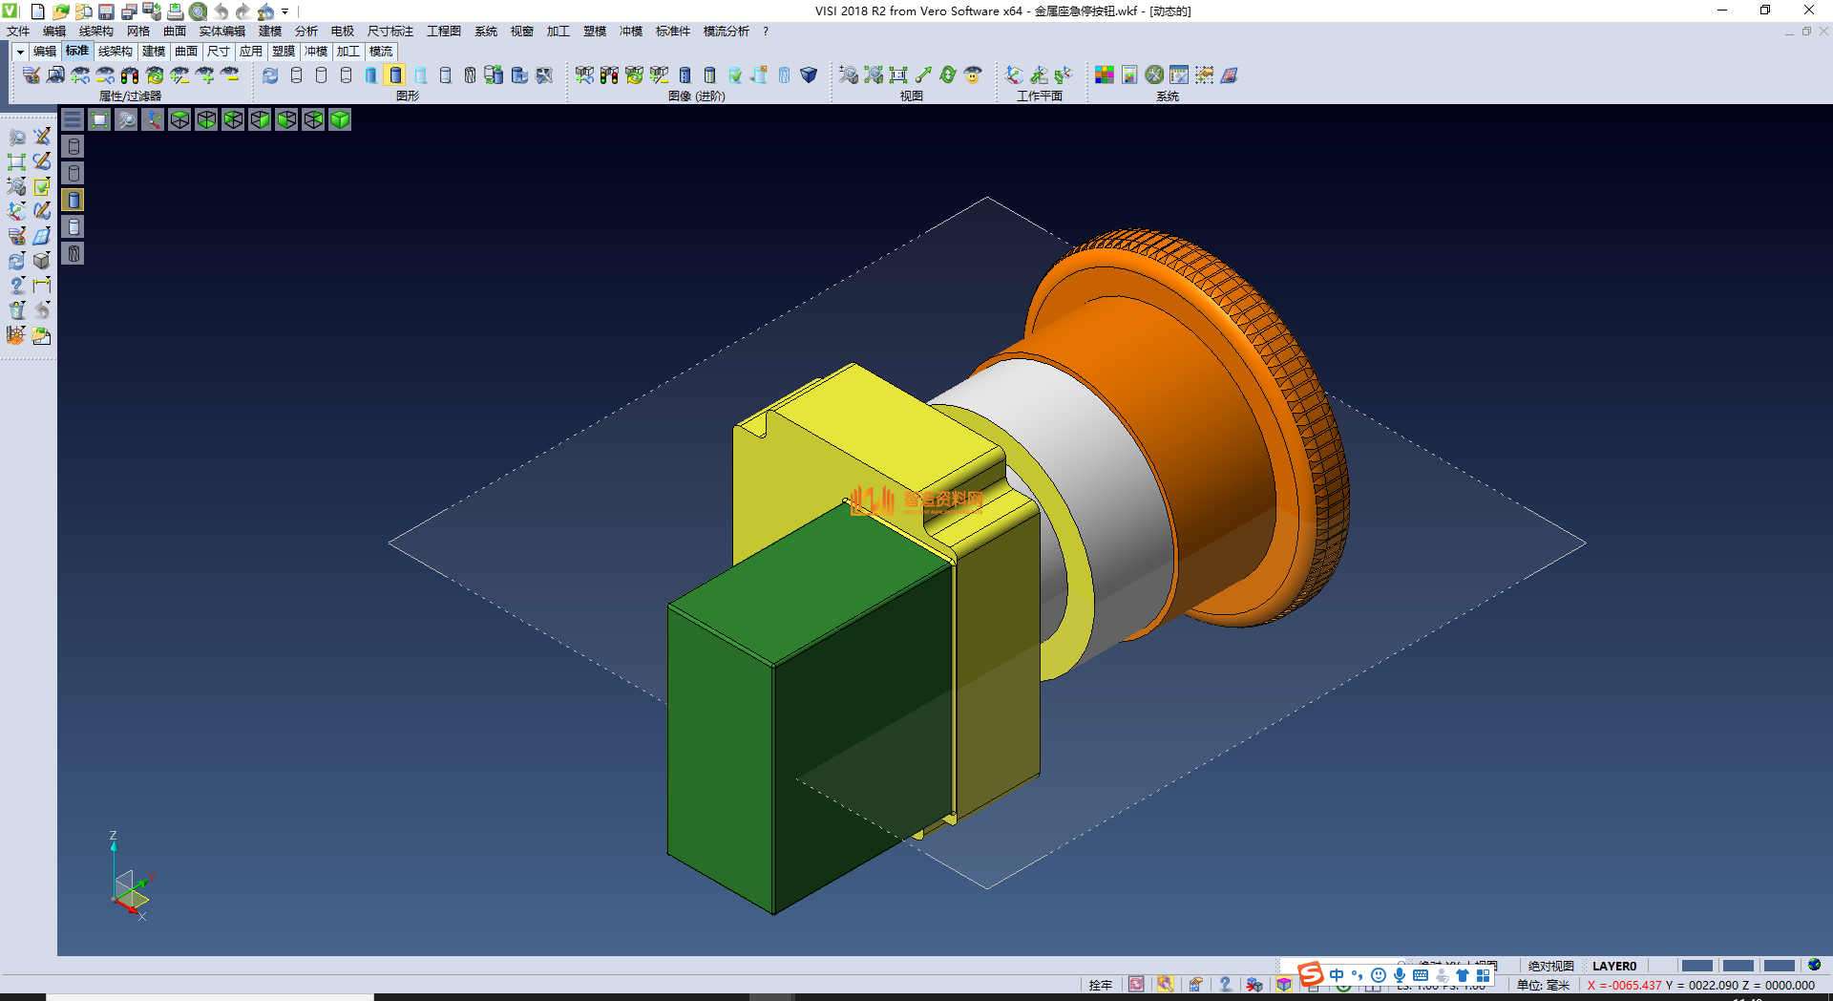Toggle the 拴牢 snap lock in status bar
This screenshot has height=1001, width=1833.
click(x=1100, y=985)
